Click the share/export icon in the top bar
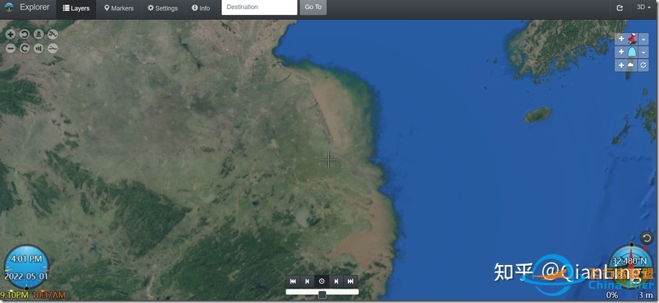The image size is (659, 303). 620,8
